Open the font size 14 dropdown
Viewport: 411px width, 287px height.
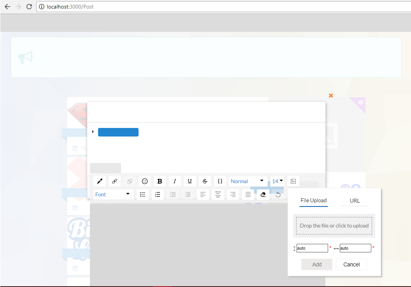[x=277, y=181]
